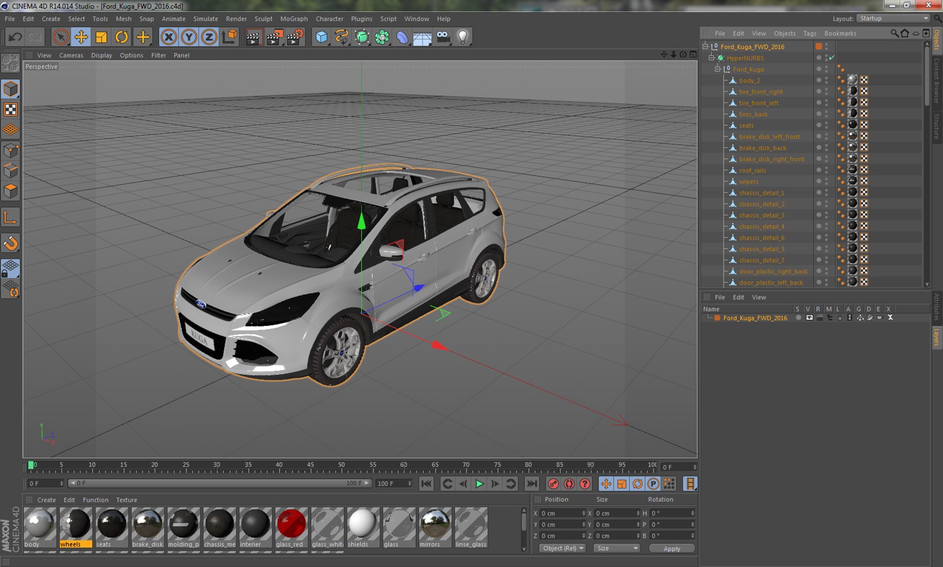
Task: Toggle the coordinate system icon
Action: click(x=229, y=37)
